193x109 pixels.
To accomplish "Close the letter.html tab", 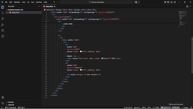I will (x=55, y=7).
